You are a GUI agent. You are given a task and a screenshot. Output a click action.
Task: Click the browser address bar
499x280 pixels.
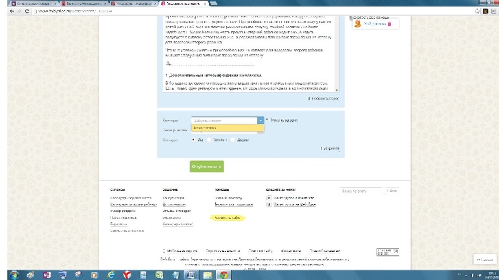tap(253, 11)
